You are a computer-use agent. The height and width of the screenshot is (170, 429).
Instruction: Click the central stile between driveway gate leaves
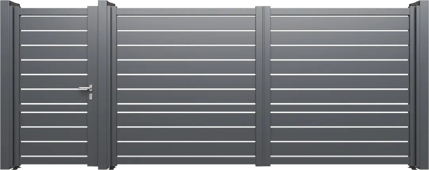[263, 85]
